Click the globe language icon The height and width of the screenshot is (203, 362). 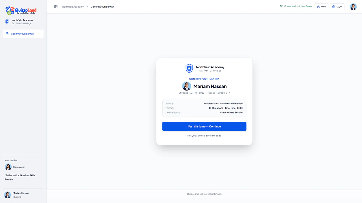tap(334, 7)
